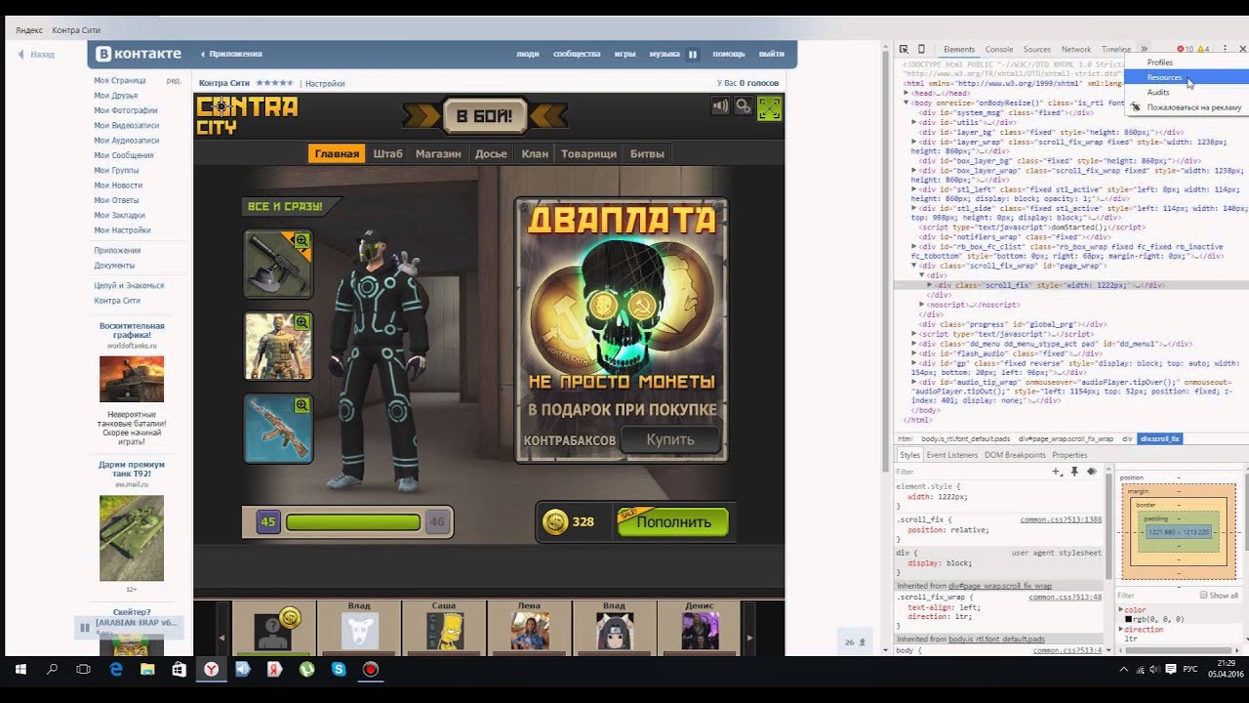Toggle fullscreen with green expand icon

[x=769, y=107]
